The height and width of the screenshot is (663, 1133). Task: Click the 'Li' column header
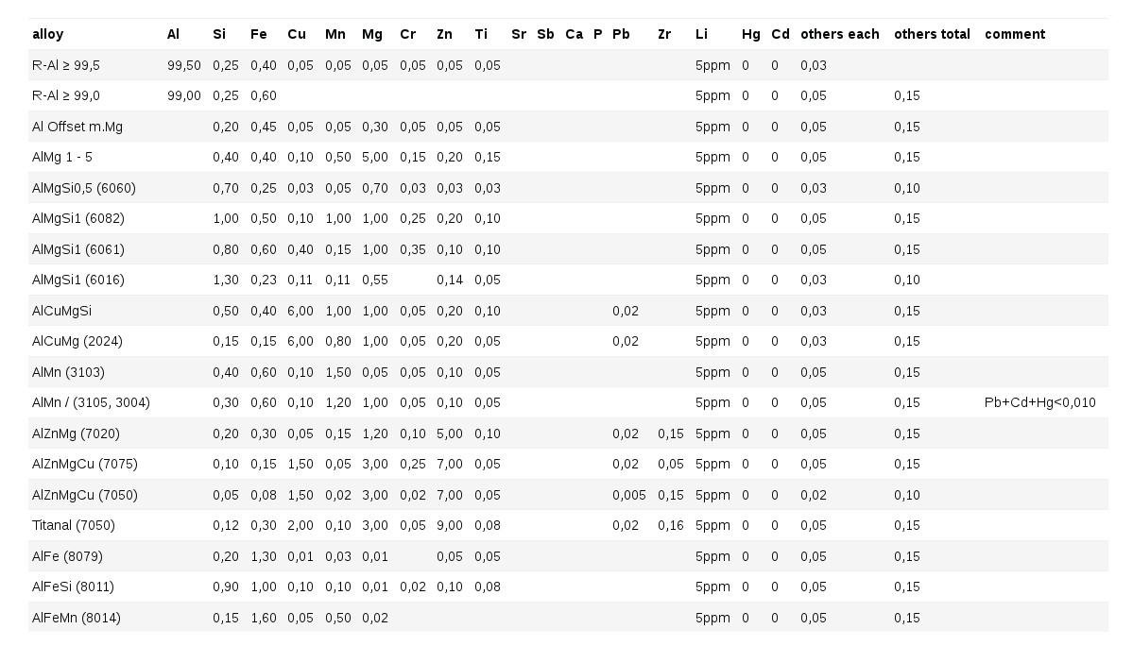(701, 34)
